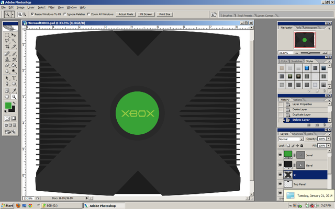Screen dimensions: 335x209
Task: Open the Navigator panel flyout menu
Action: point(329,28)
